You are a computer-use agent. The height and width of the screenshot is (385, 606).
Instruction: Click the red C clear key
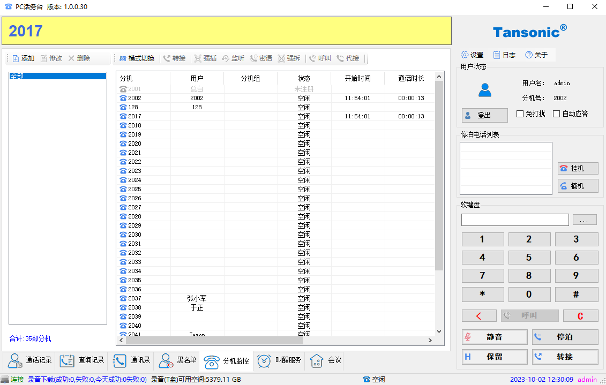point(580,316)
